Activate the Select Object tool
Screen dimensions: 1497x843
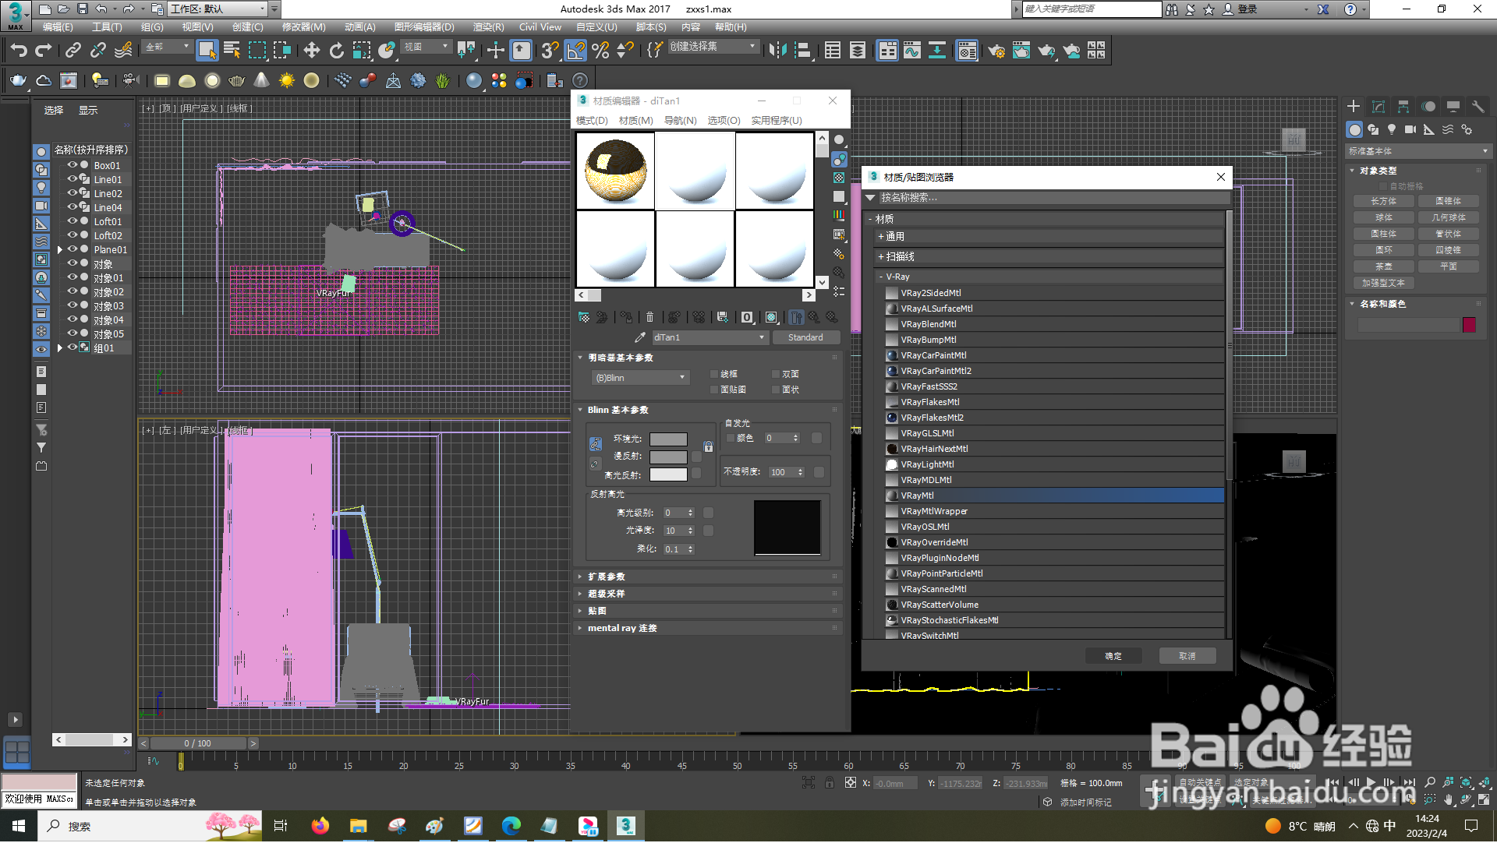[x=207, y=51]
